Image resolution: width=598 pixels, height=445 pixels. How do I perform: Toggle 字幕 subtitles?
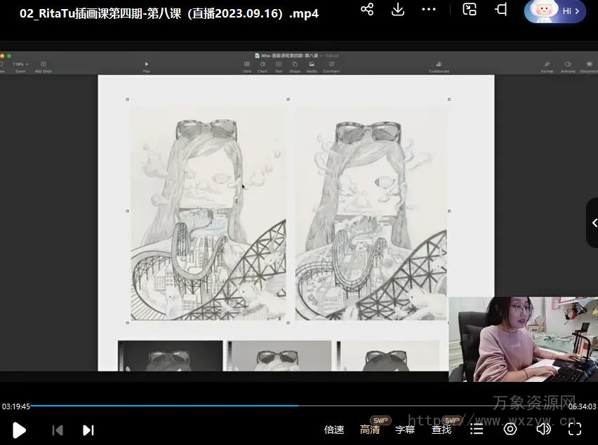(405, 430)
